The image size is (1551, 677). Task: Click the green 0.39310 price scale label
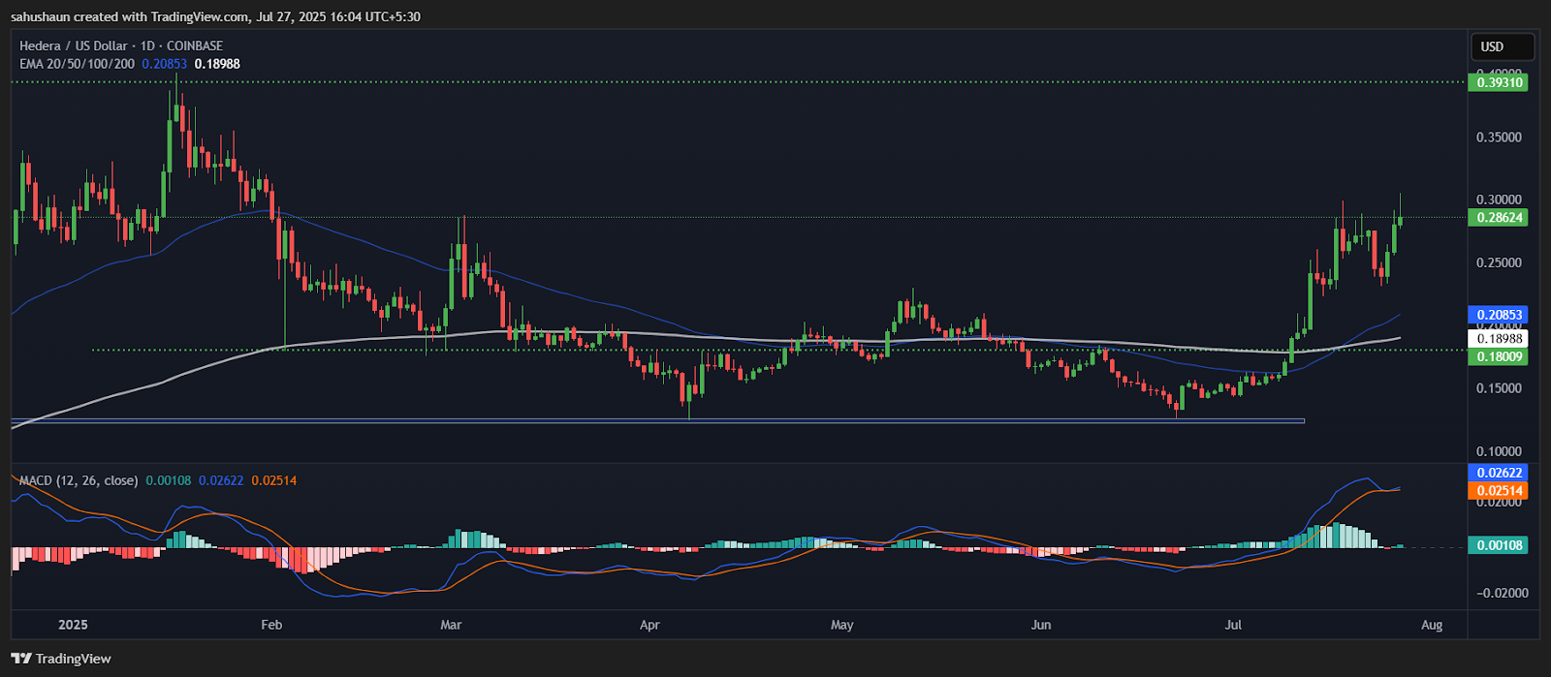pos(1500,82)
